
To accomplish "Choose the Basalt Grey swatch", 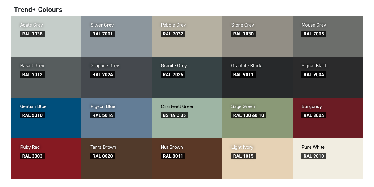I will point(46,77).
